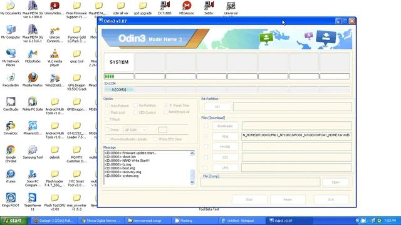
Task: Toggle the Re-Partition checkbox
Action: point(135,106)
